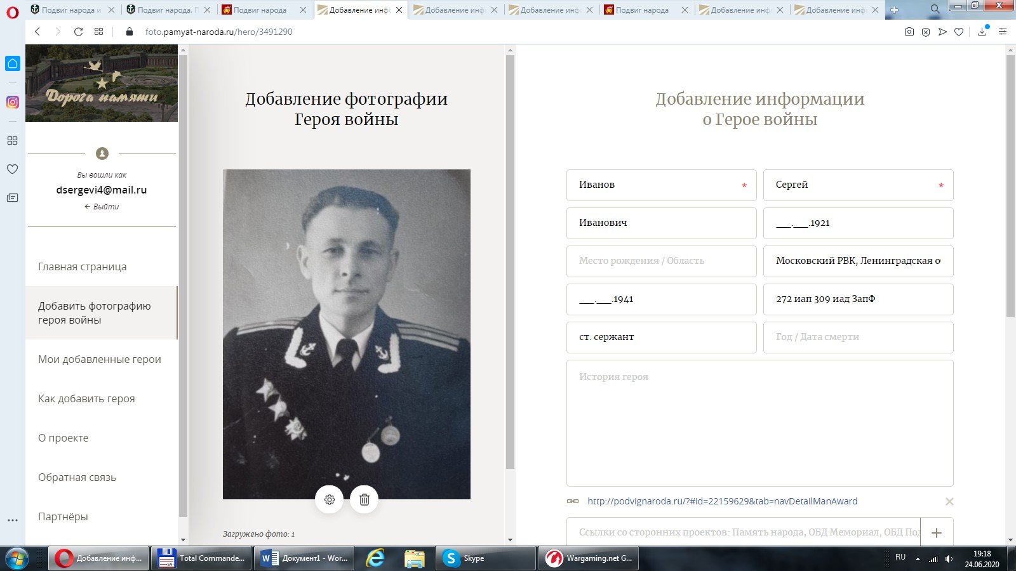The width and height of the screenshot is (1016, 571).
Task: Switch to first Подвиг народа tab
Action: (71, 10)
